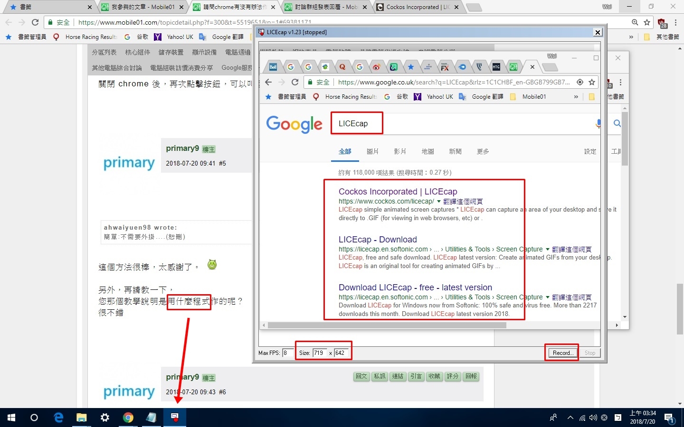
Task: Select the 影片 videos search tab
Action: click(x=400, y=151)
